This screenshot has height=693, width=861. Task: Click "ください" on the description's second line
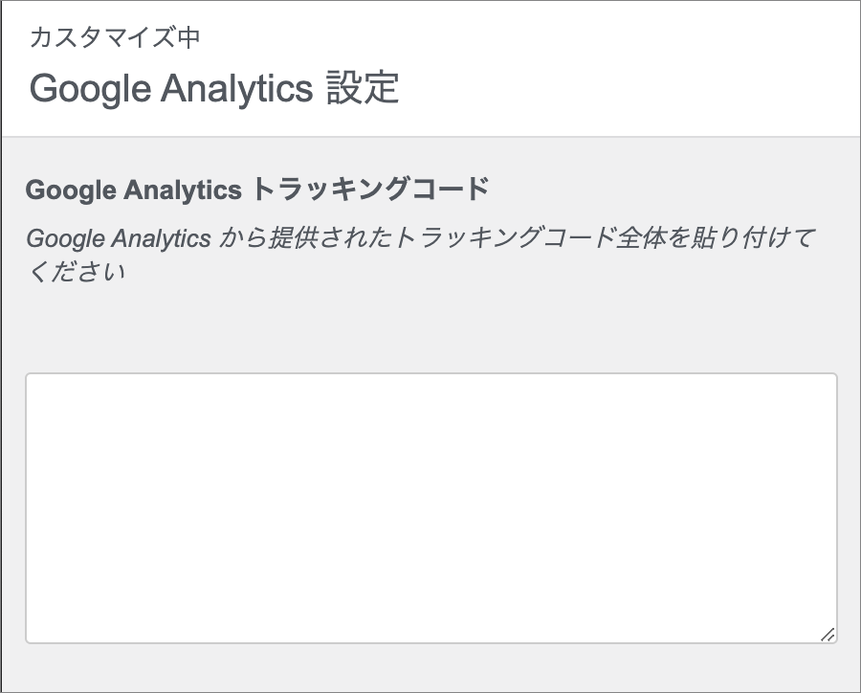click(77, 272)
